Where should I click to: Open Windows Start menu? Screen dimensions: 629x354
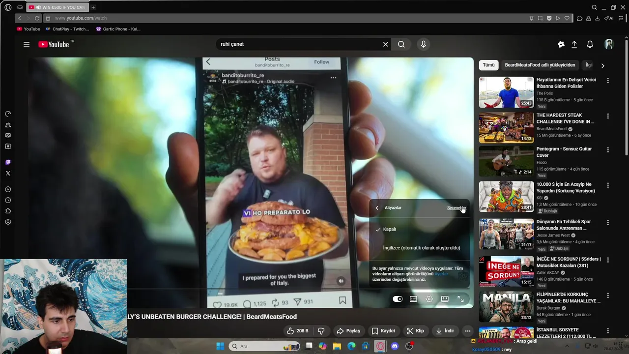click(x=220, y=346)
